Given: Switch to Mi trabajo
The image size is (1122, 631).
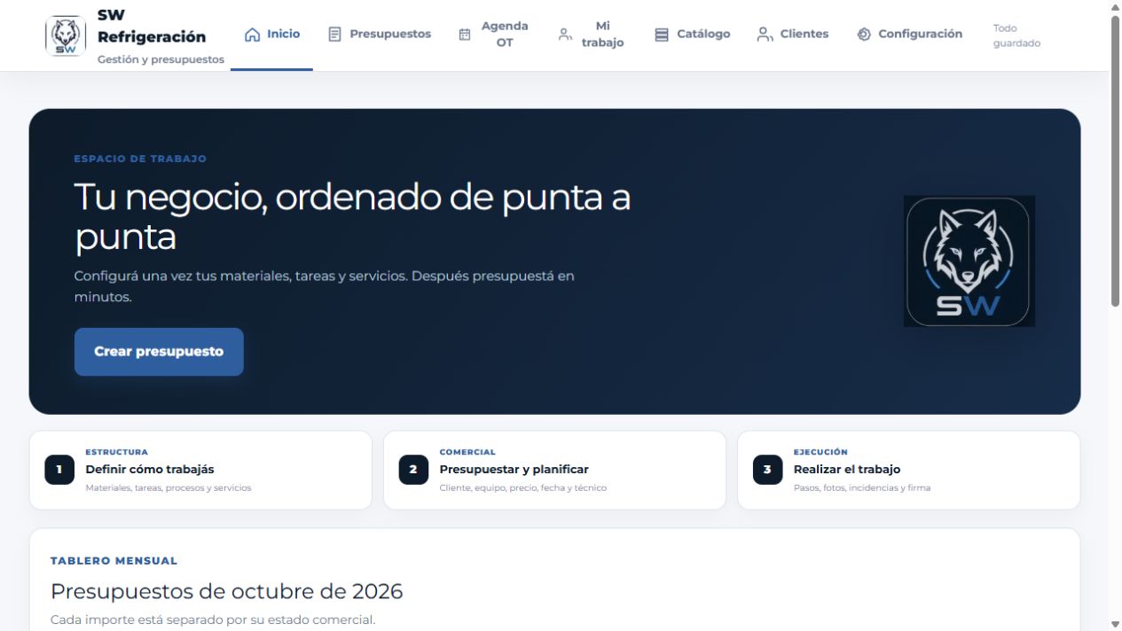Looking at the screenshot, I should click(x=592, y=35).
